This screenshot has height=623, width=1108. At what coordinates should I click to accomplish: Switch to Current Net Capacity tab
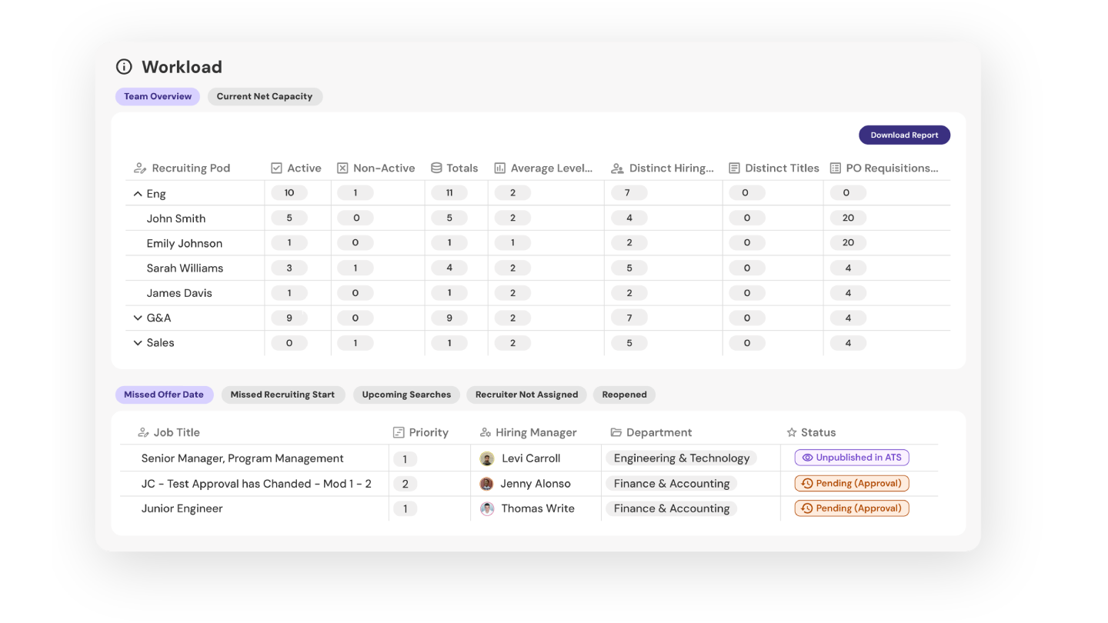pos(265,97)
